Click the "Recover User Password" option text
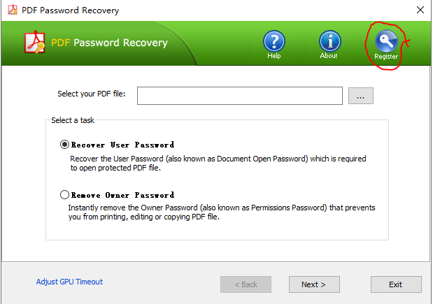The image size is (433, 304). point(123,145)
